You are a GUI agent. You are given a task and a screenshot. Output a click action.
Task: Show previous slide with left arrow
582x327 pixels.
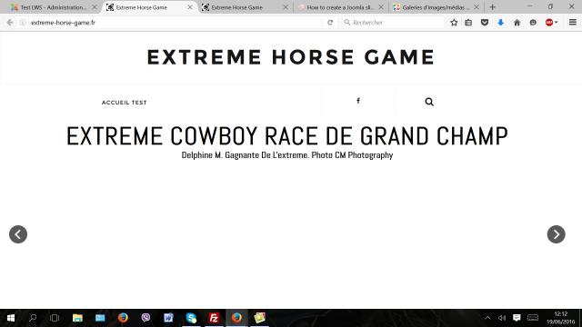18,234
